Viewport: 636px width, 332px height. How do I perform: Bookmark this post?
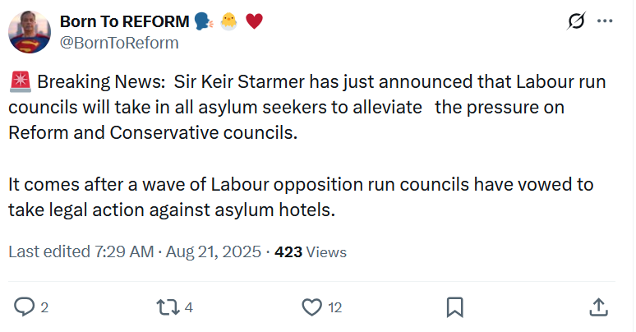[454, 307]
